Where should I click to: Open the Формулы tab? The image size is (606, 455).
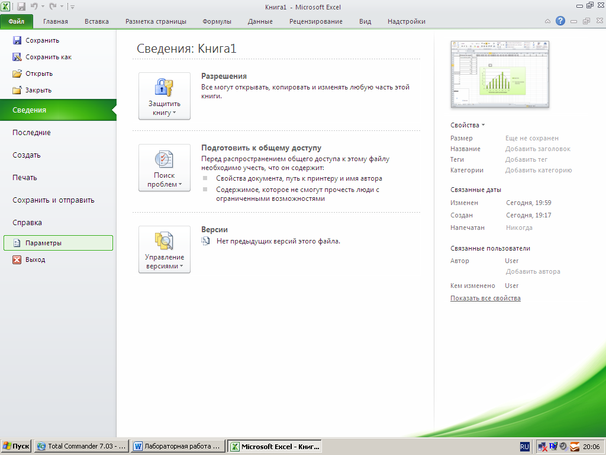pyautogui.click(x=217, y=21)
